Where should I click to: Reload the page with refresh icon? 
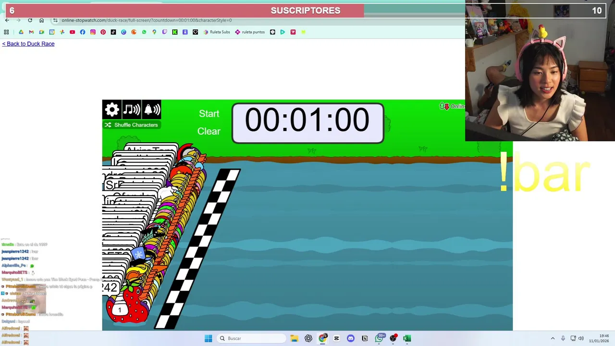pos(30,20)
